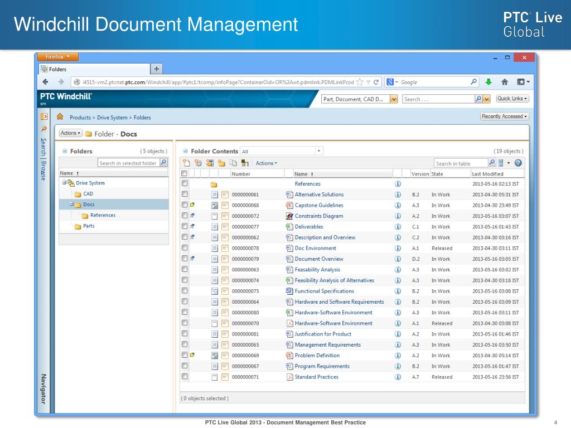571x428 pixels.
Task: Open the Firefox downloads arrow icon
Action: tap(488, 82)
